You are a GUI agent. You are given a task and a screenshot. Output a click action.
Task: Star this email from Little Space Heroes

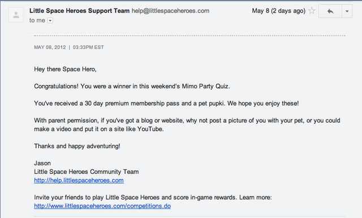(312, 11)
